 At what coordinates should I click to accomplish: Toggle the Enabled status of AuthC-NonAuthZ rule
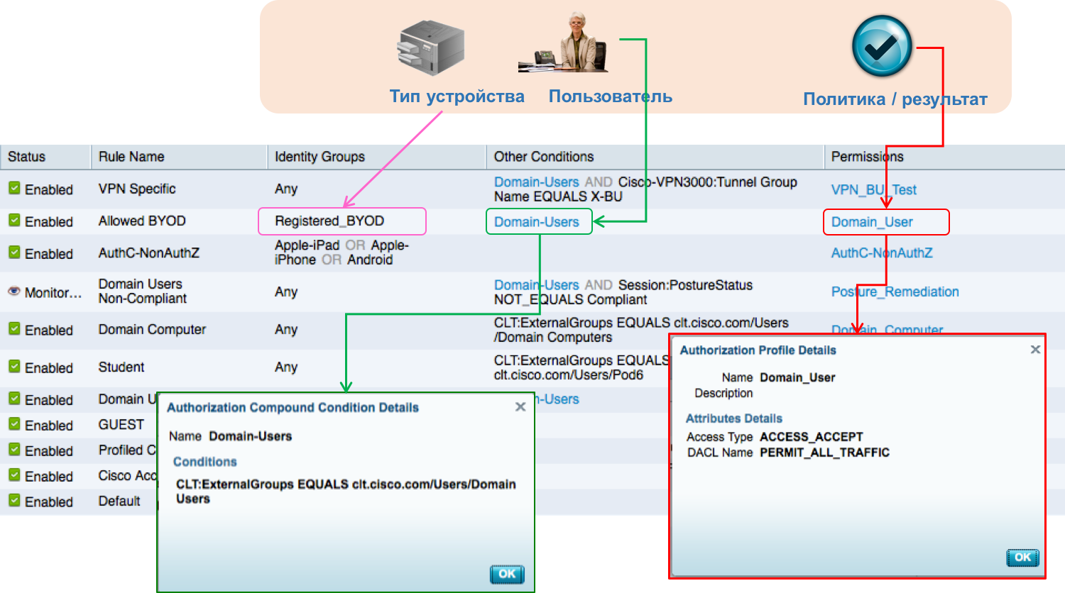(x=13, y=253)
